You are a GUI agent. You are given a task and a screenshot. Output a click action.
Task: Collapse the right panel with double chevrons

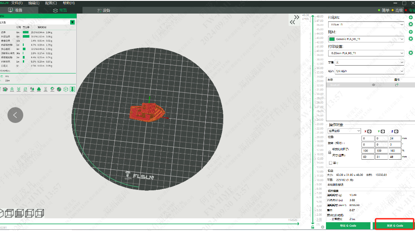point(294,20)
